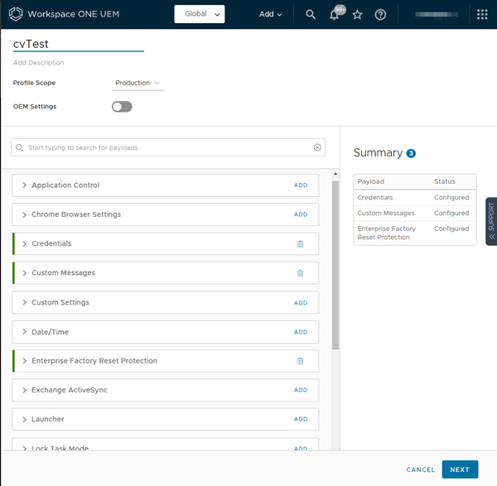Expand the Chrome Browser Settings payload
497x486 pixels.
24,214
